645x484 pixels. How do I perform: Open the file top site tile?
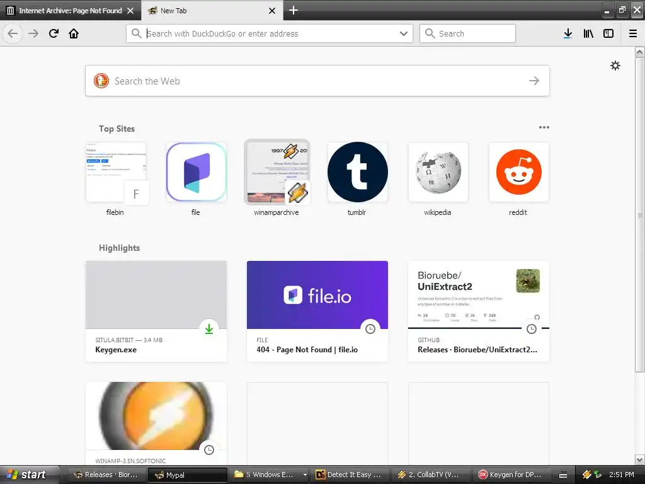[x=197, y=179]
